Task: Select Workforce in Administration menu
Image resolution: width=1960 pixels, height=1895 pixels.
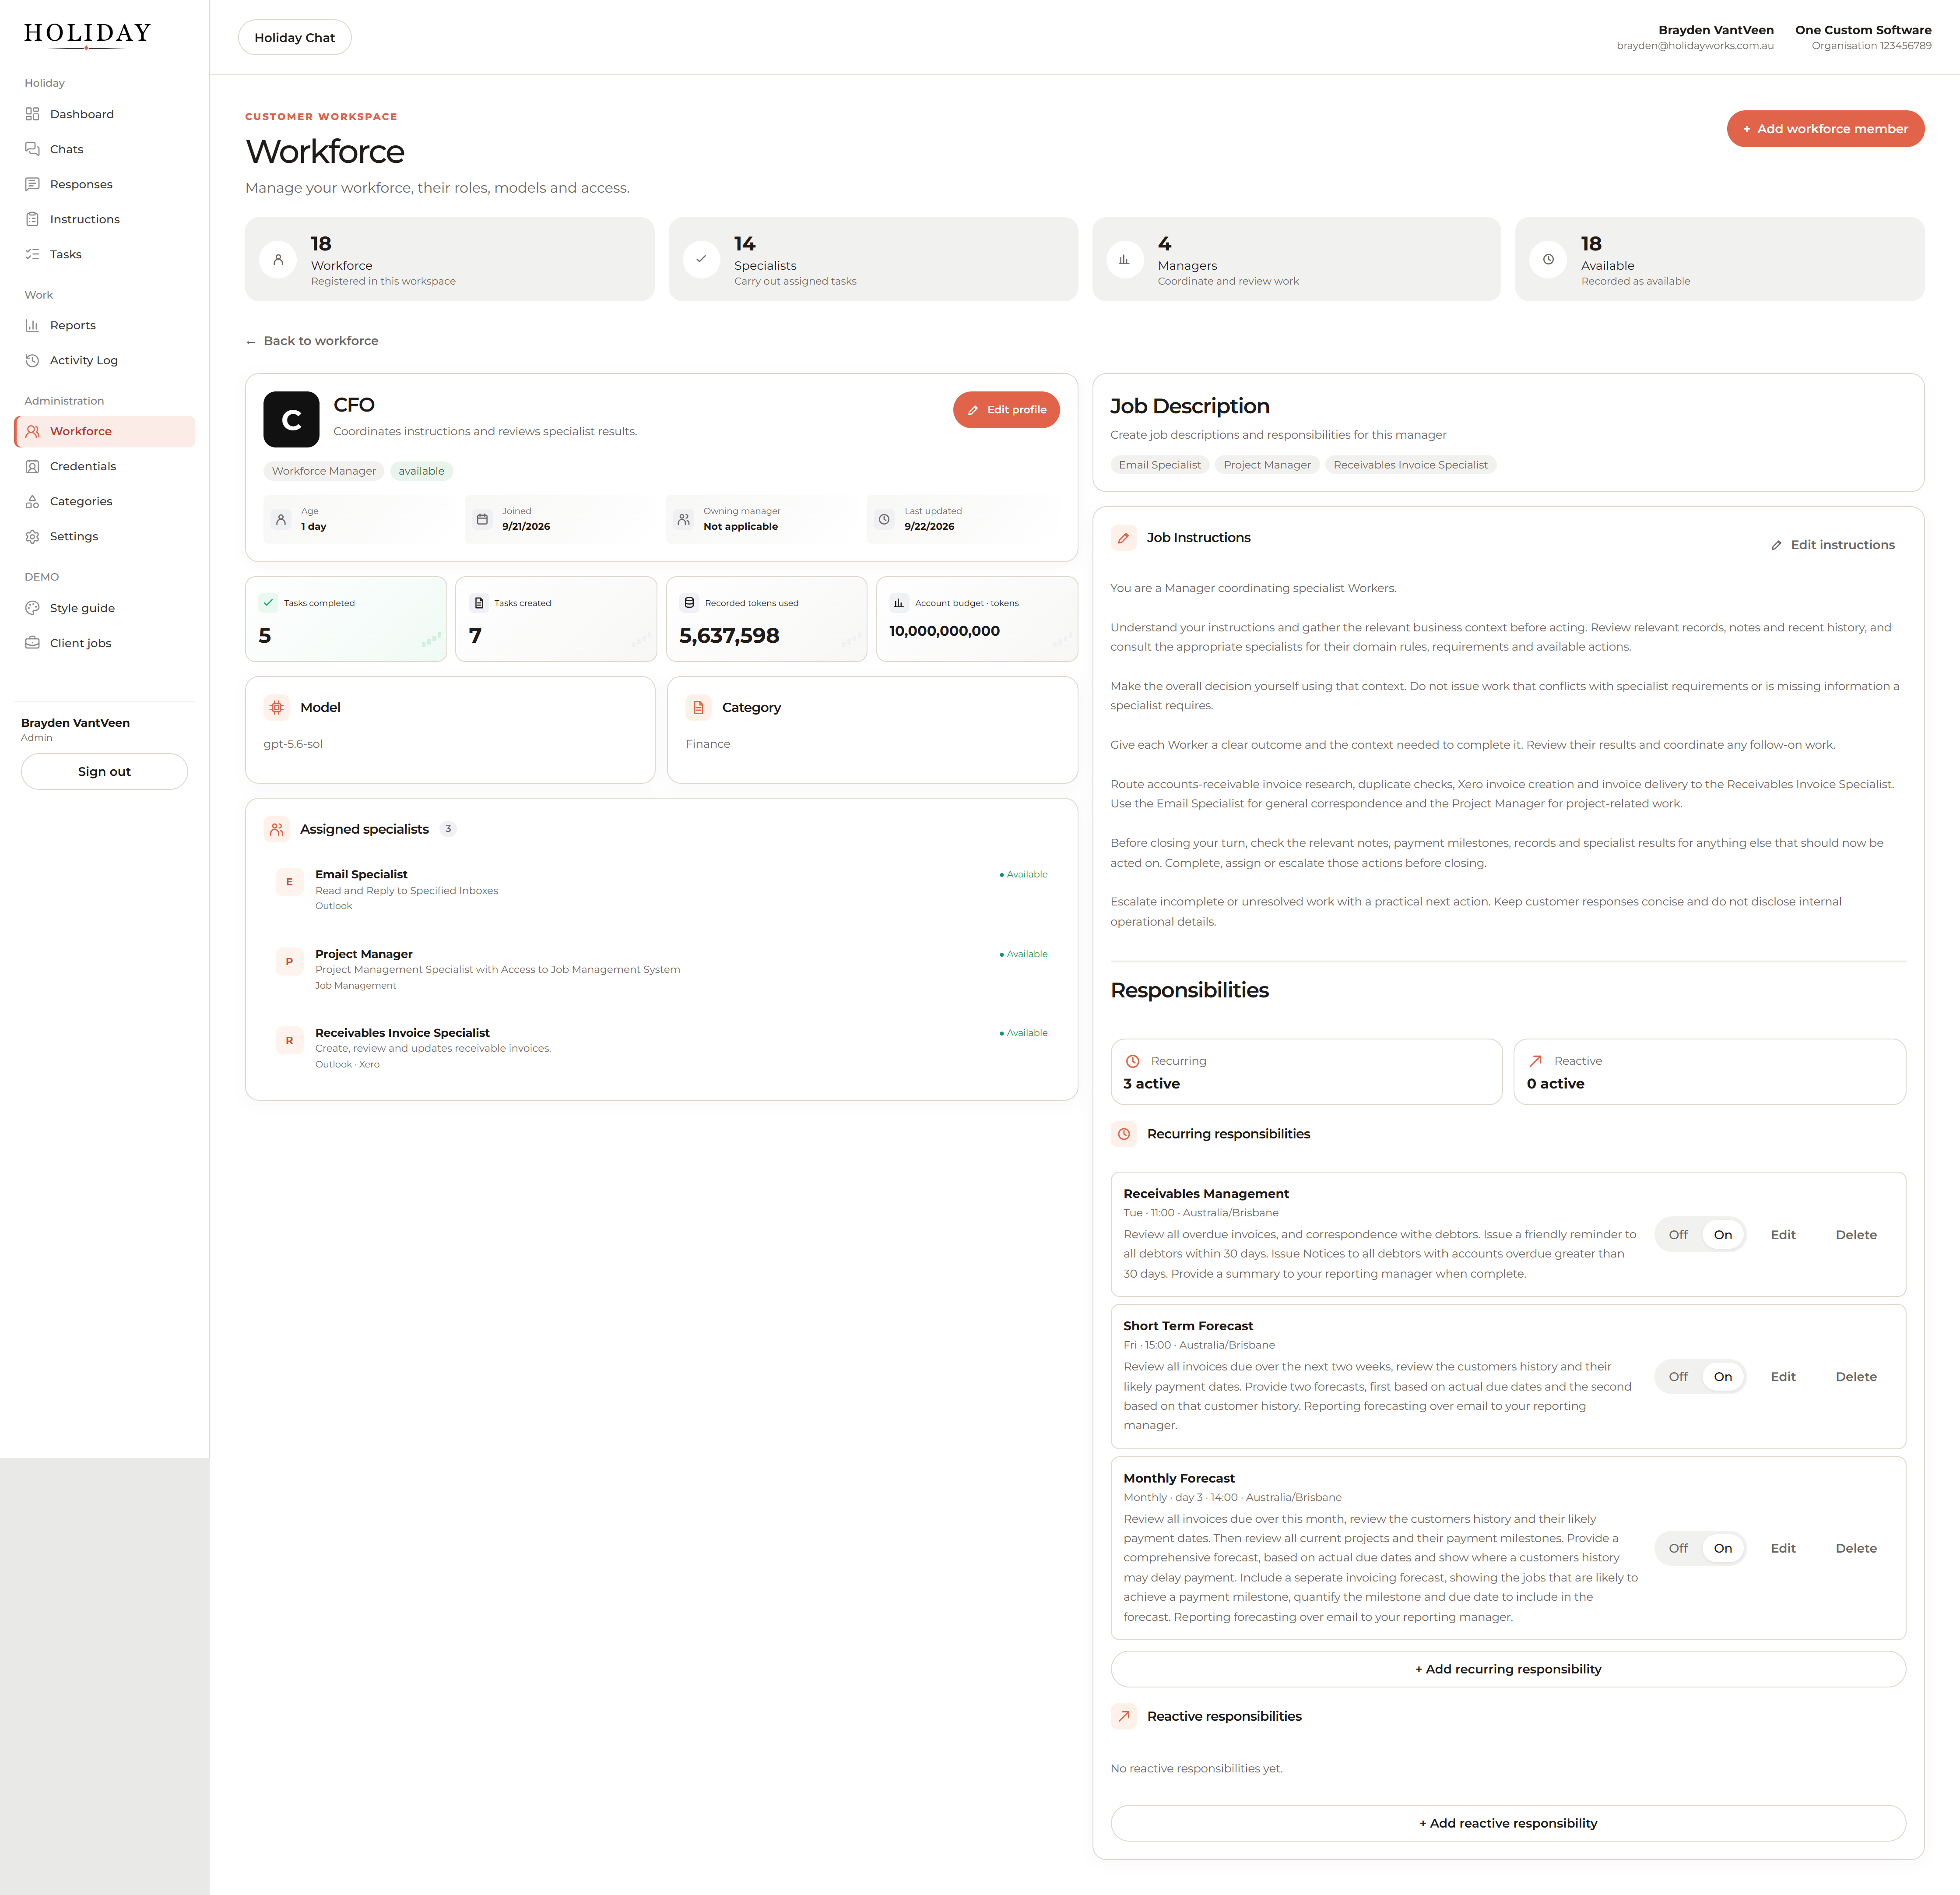Action: (105, 431)
